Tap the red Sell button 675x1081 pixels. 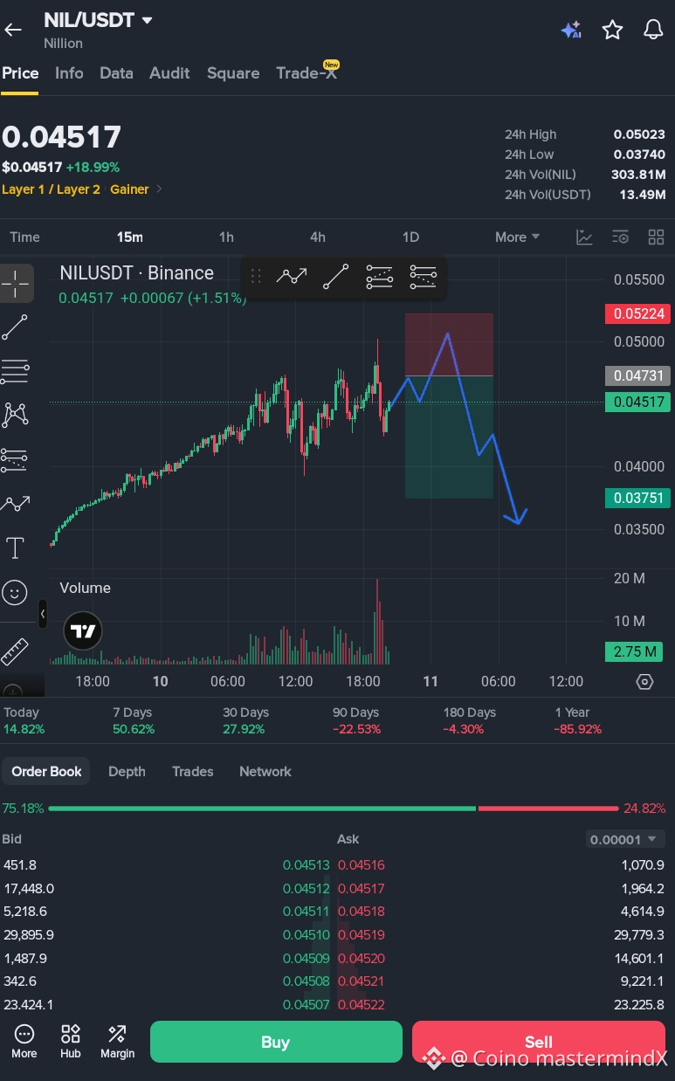(x=539, y=1042)
